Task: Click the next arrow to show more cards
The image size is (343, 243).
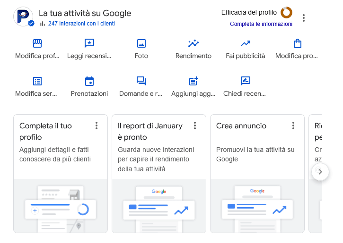Action: 320,172
